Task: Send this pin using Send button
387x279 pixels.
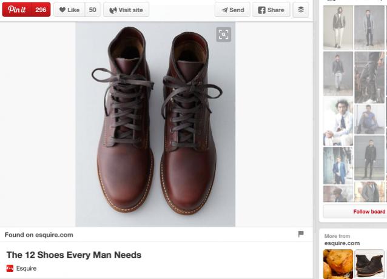Action: pyautogui.click(x=232, y=10)
